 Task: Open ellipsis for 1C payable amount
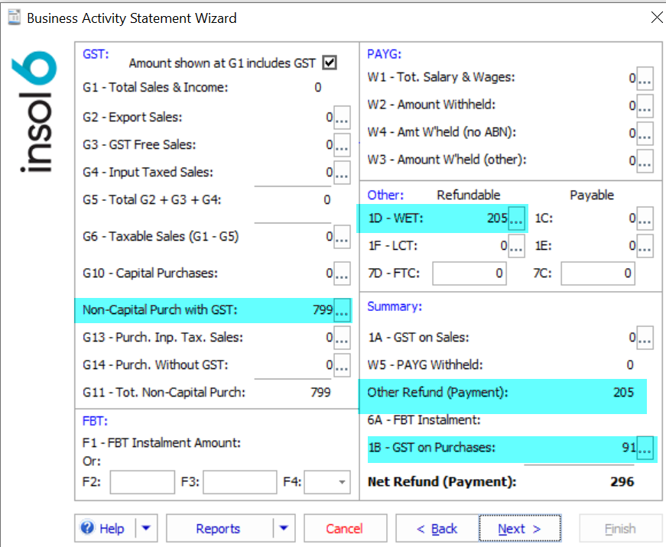point(645,218)
